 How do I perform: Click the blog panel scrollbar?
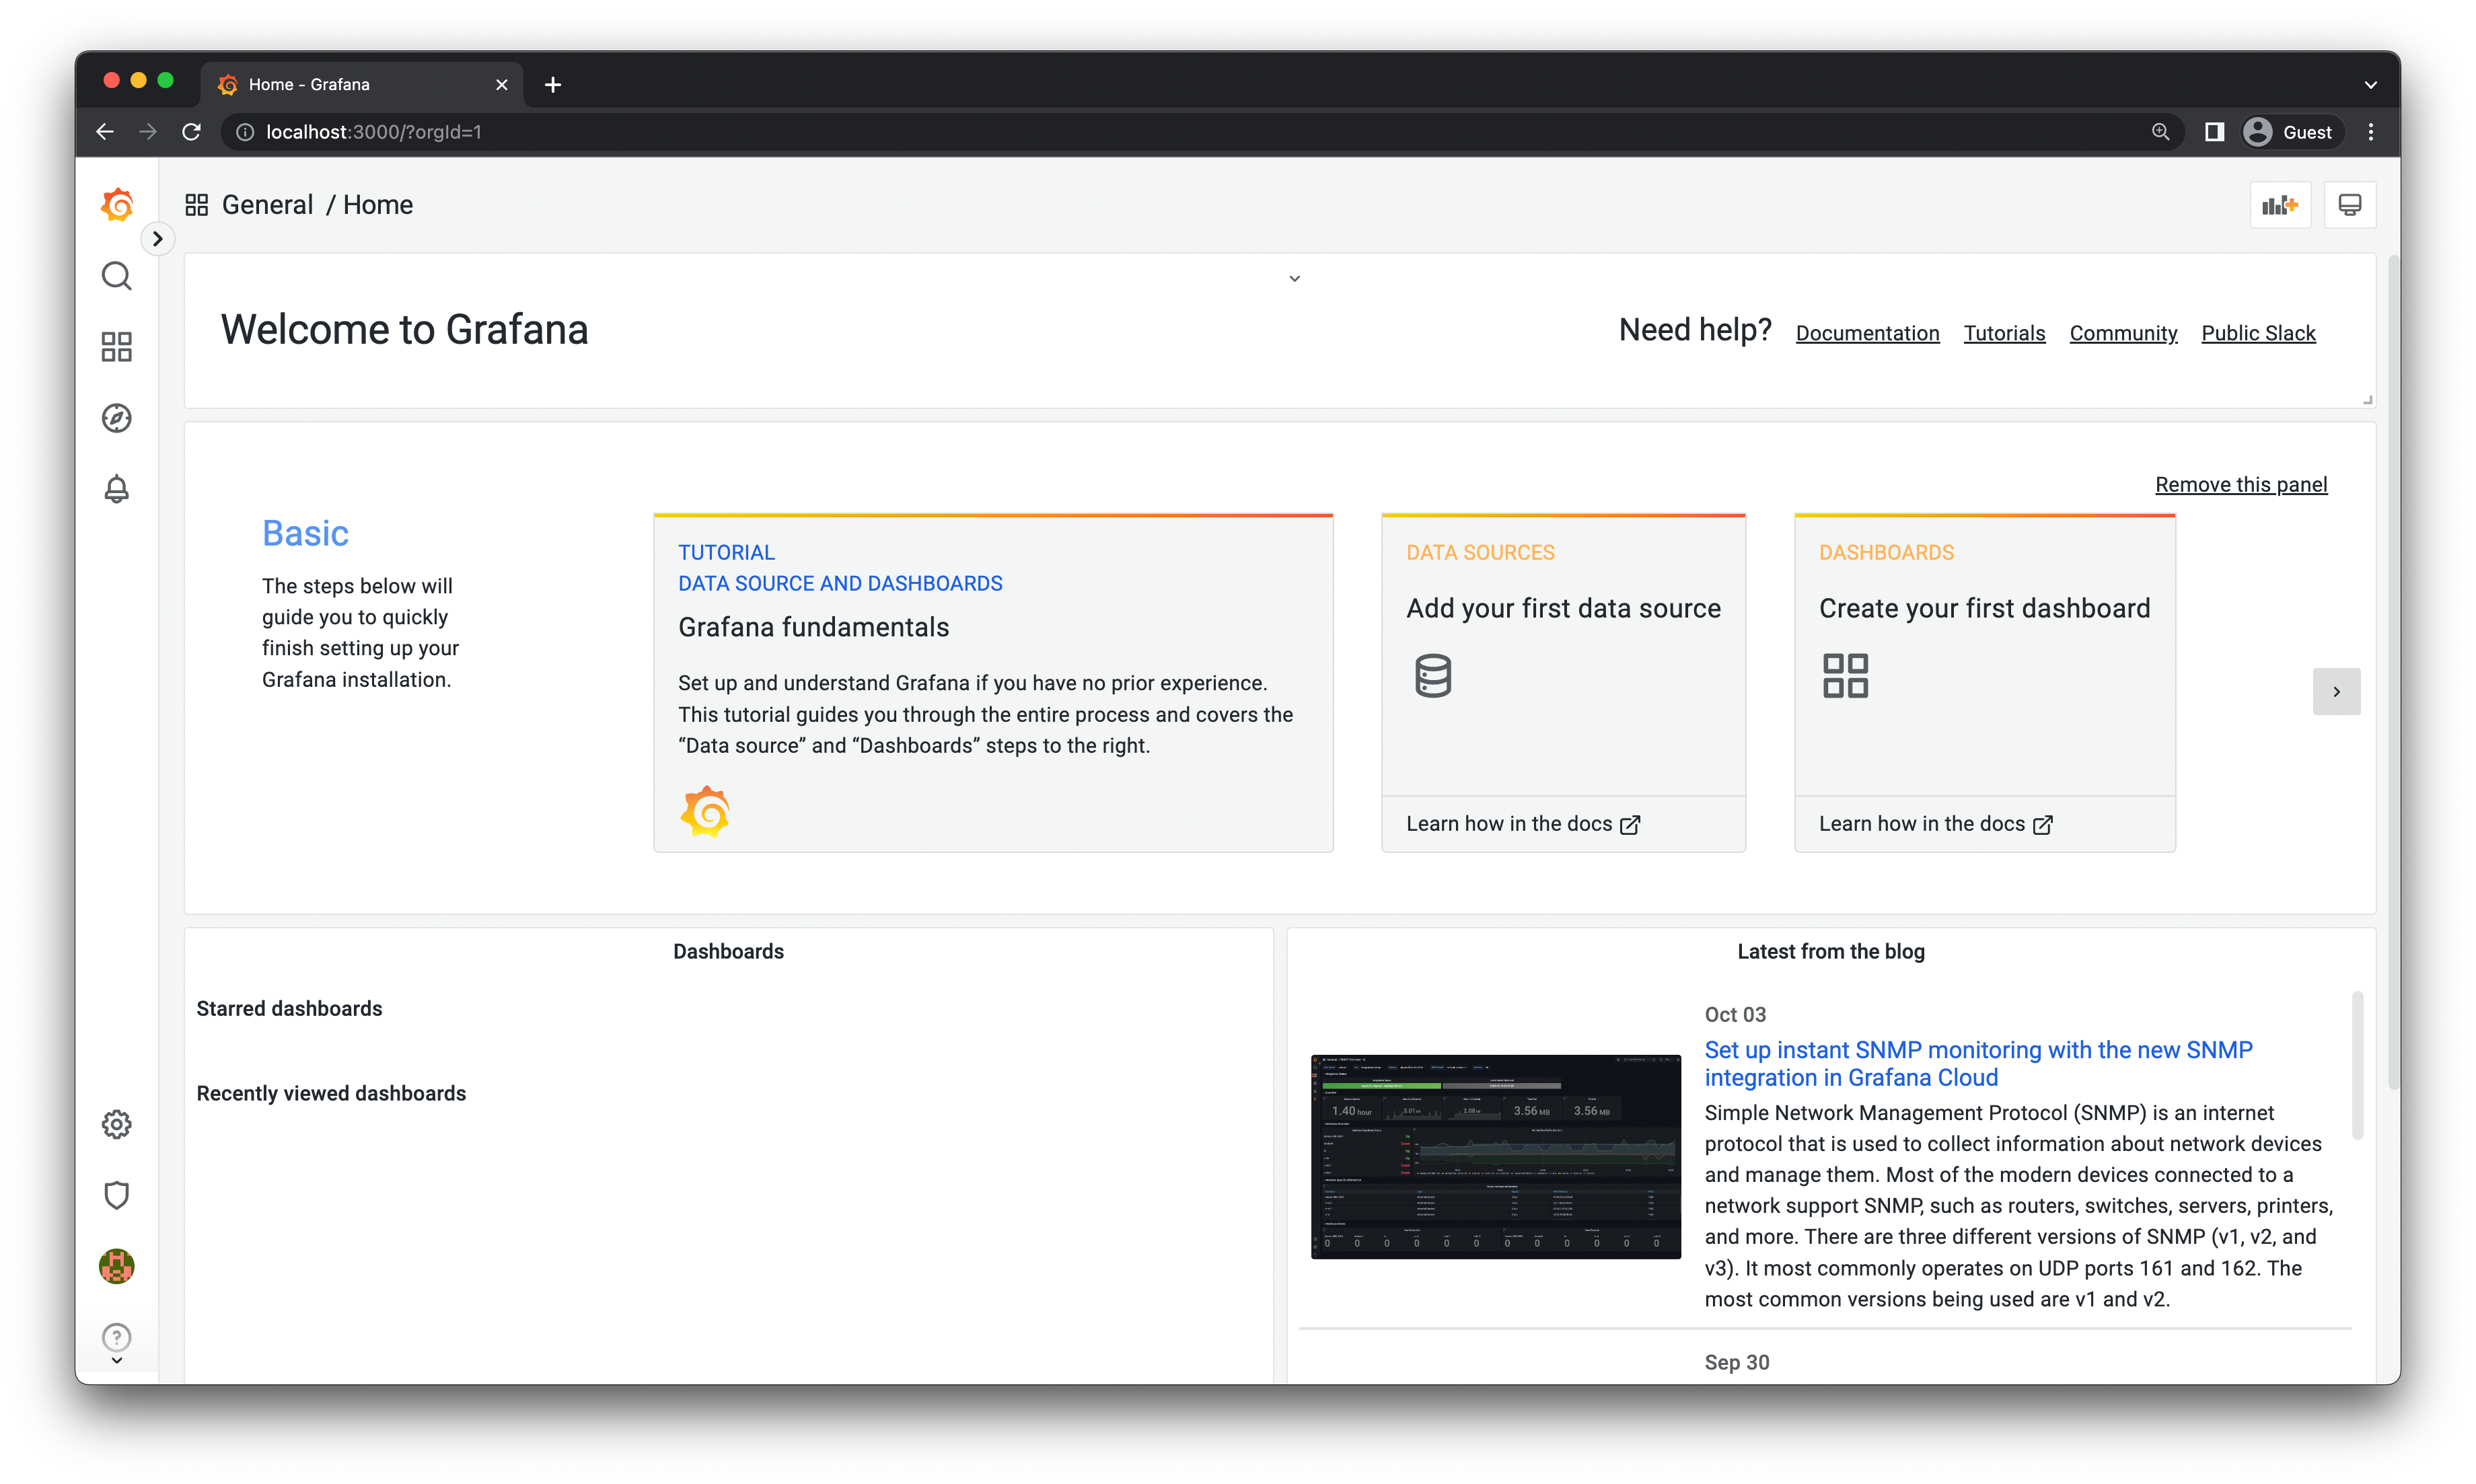tap(2357, 1065)
